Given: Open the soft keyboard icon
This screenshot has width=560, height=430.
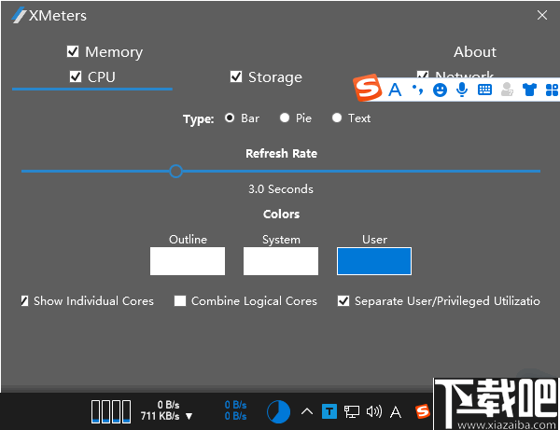Looking at the screenshot, I should click(x=484, y=90).
